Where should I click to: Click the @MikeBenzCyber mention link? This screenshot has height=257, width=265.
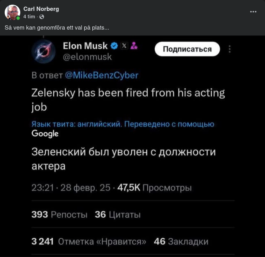tap(101, 75)
